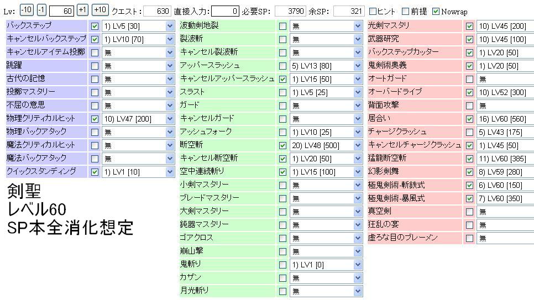The height and width of the screenshot is (300, 534).
Task: Uncheck 物理クリティカルヒット checkbox
Action: 95,119
